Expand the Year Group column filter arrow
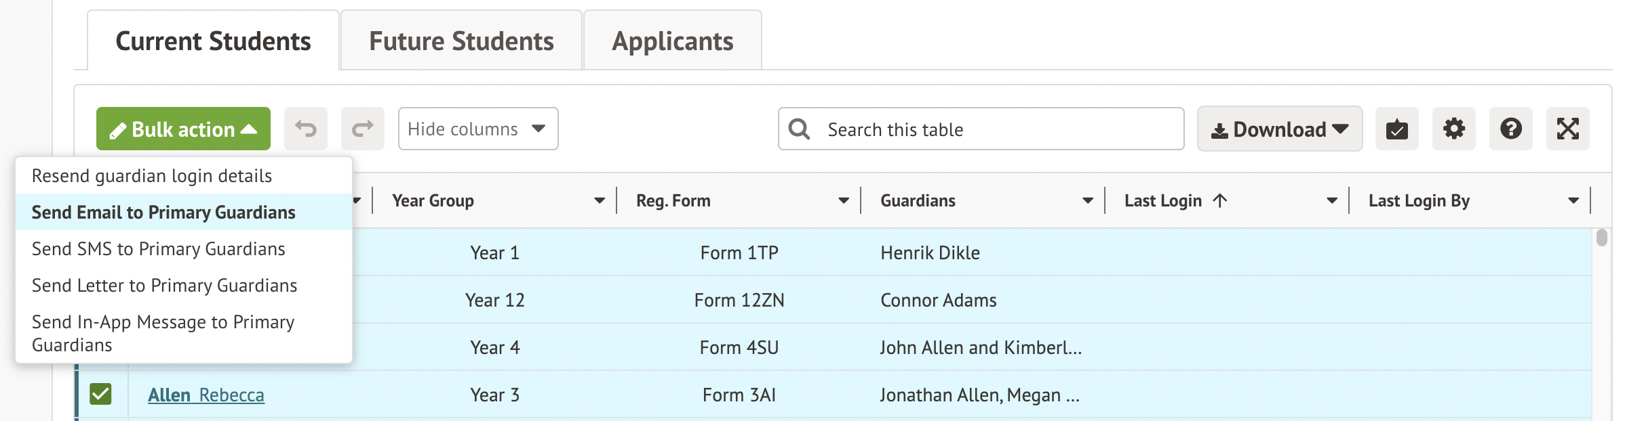This screenshot has height=421, width=1625. [600, 201]
